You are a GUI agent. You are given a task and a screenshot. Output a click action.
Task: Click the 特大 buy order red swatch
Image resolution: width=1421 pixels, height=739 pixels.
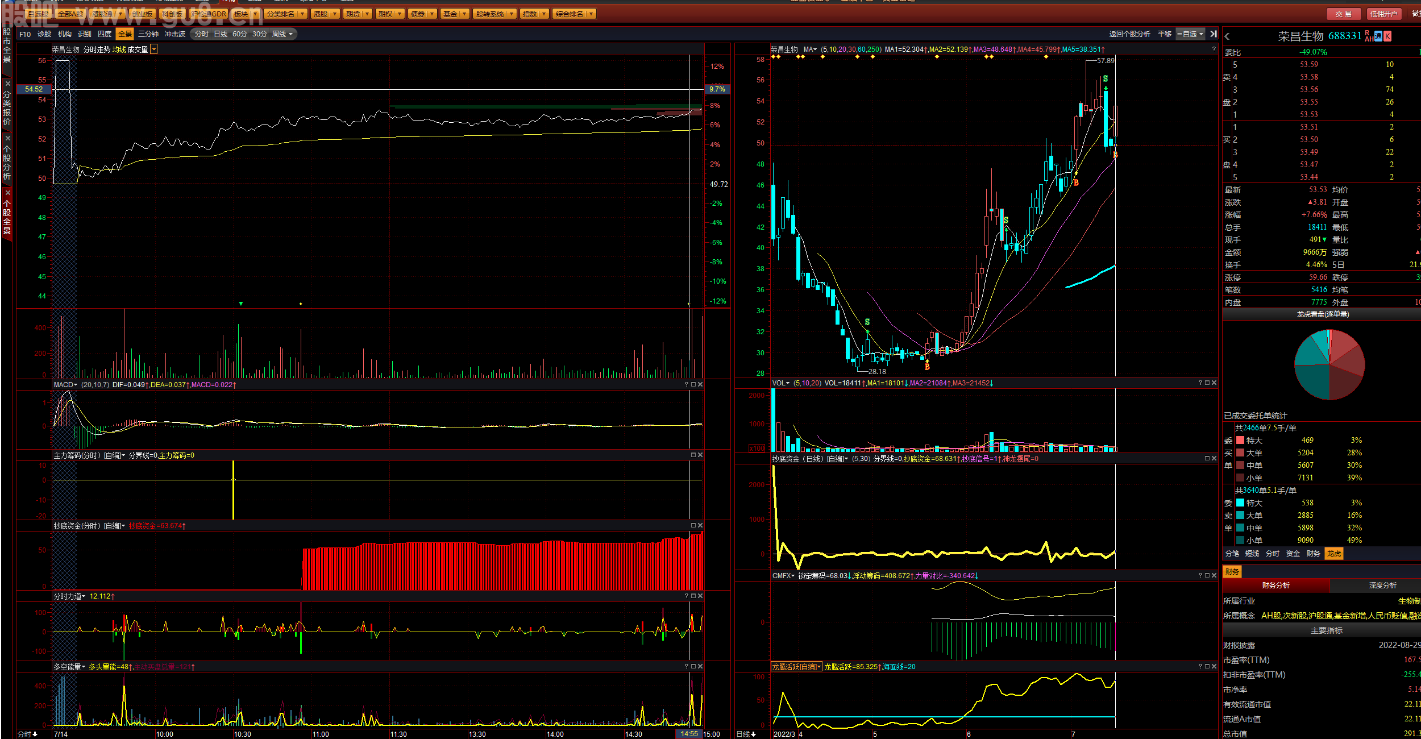pyautogui.click(x=1240, y=441)
